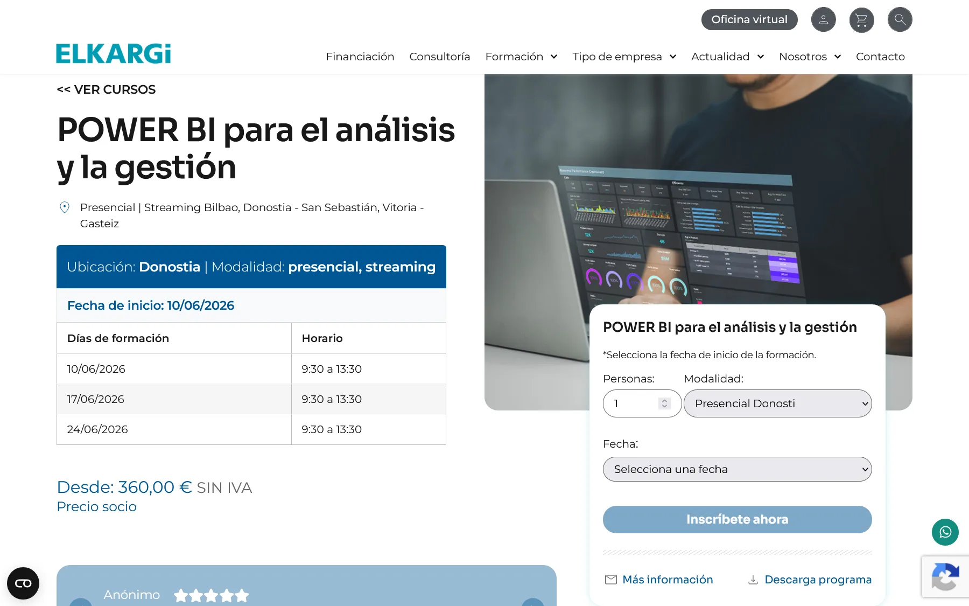
Task: Click the 24/06/2026 table cell
Action: (x=174, y=429)
